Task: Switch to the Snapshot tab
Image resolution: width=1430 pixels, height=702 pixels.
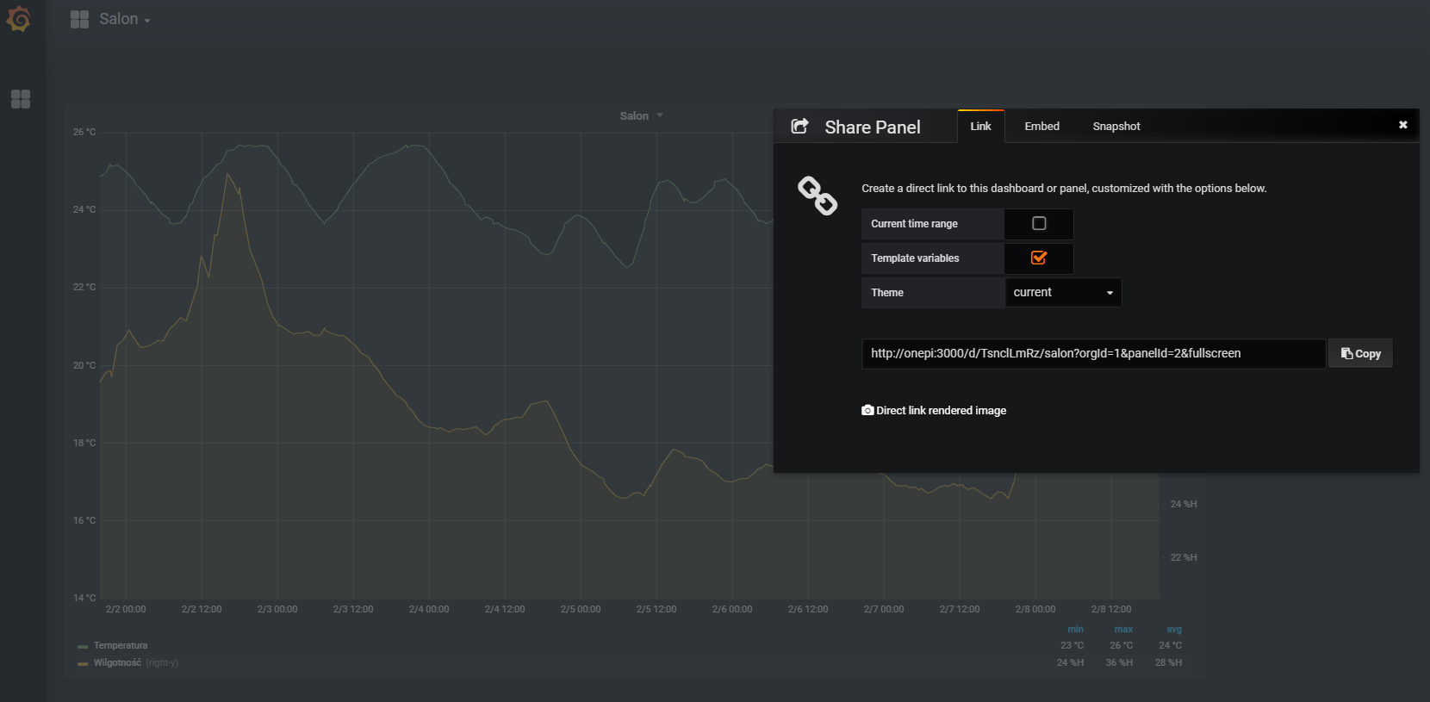Action: (1116, 127)
